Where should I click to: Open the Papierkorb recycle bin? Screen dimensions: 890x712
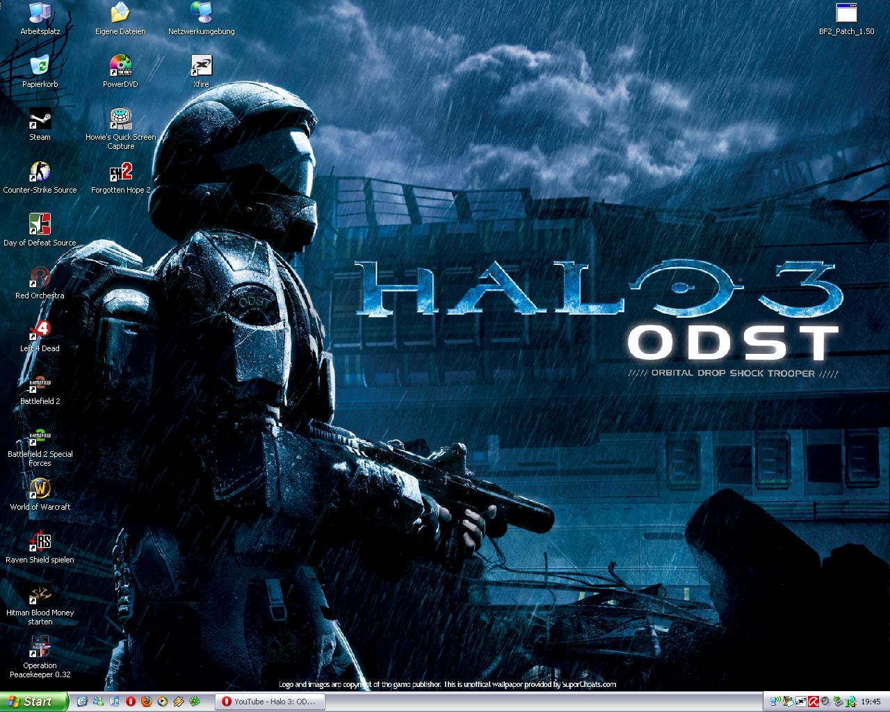tap(40, 67)
